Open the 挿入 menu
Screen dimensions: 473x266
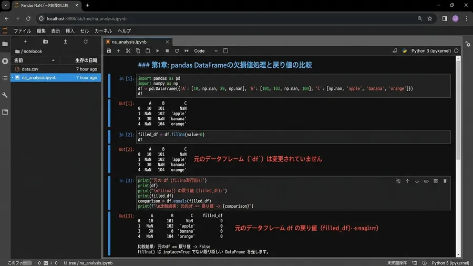pyautogui.click(x=70, y=31)
